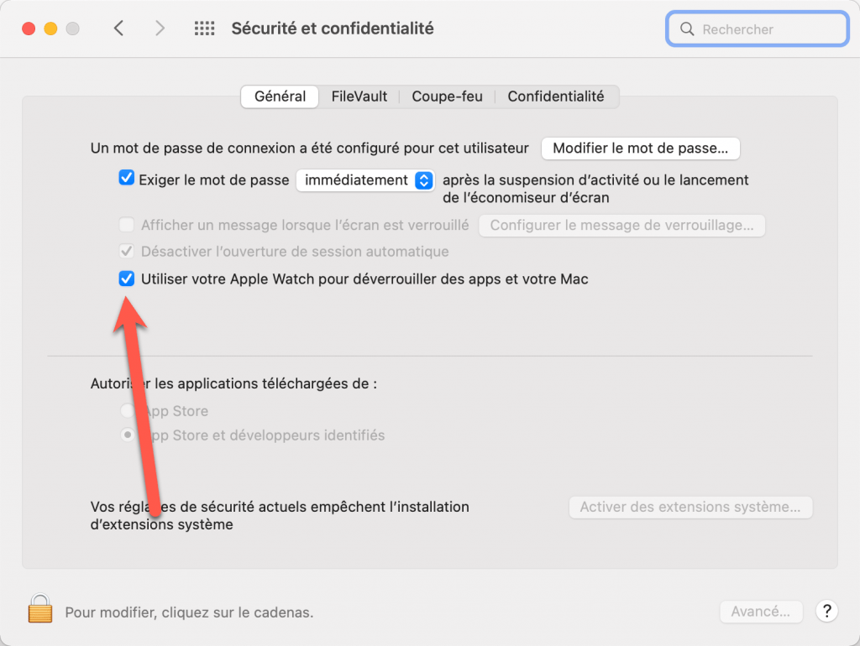Image resolution: width=860 pixels, height=646 pixels.
Task: Click the magnifying glass search icon
Action: [x=687, y=29]
